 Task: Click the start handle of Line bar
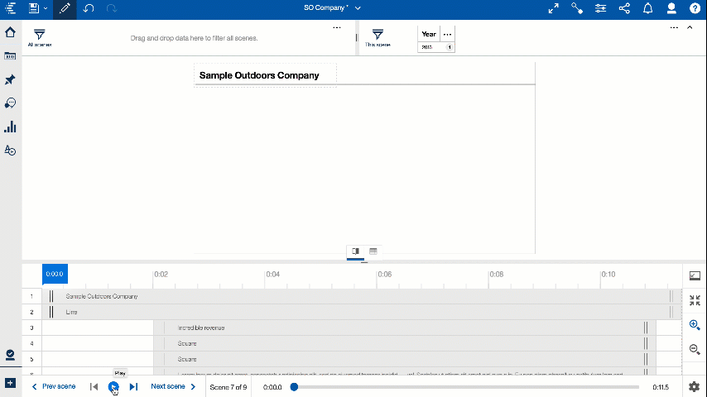click(51, 312)
